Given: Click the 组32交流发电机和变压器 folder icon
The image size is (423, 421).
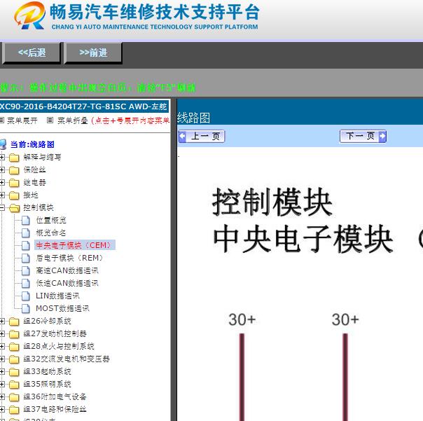Looking at the screenshot, I should tap(14, 359).
